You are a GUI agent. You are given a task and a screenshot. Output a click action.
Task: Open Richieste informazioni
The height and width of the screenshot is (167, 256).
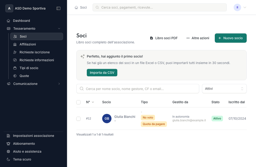coord(37,60)
